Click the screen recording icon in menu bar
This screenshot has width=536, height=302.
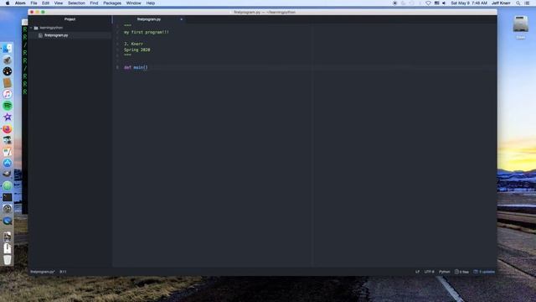(394, 3)
